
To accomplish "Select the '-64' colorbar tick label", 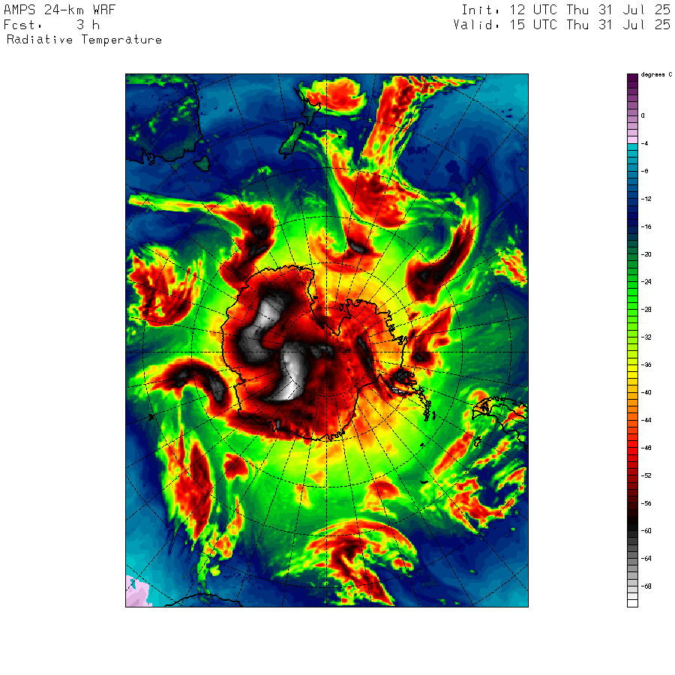I will point(646,559).
